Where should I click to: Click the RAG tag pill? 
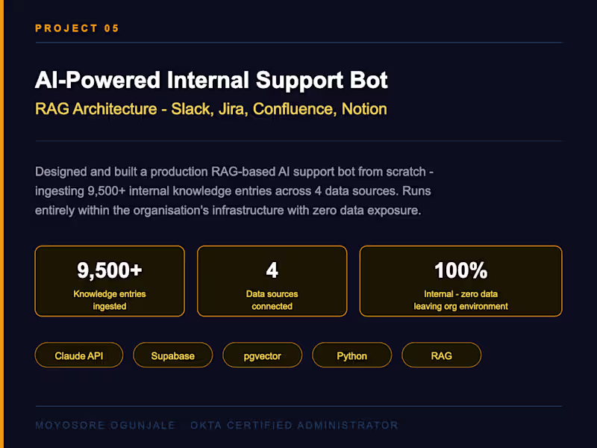pos(441,355)
